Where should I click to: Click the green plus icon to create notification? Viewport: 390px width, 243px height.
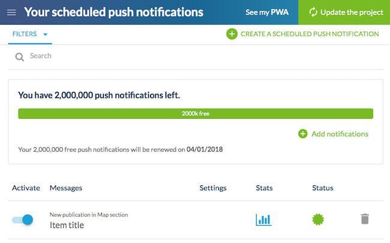click(x=232, y=34)
